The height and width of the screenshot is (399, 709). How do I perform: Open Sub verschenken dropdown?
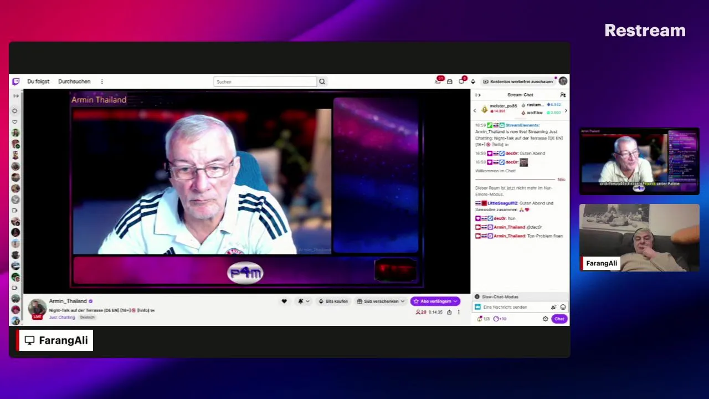pos(381,301)
